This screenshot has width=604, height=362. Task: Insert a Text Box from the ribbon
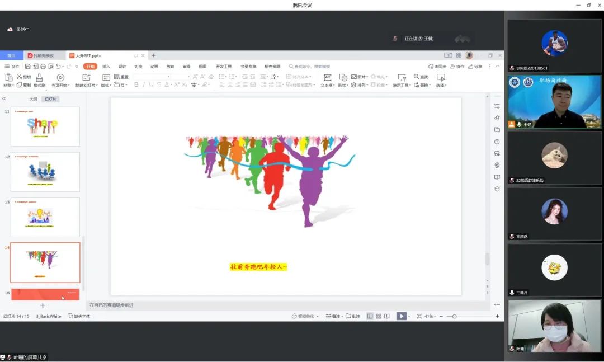(327, 78)
